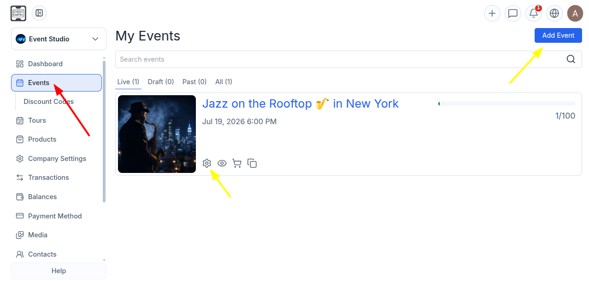Click the ticket sales progress bar
The width and height of the screenshot is (589, 281).
507,104
